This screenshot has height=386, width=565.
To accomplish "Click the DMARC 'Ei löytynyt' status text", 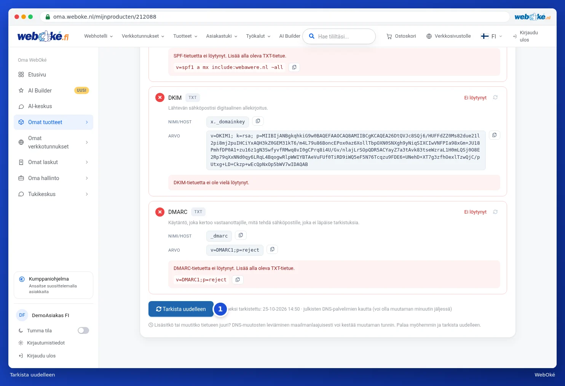I will tap(475, 212).
